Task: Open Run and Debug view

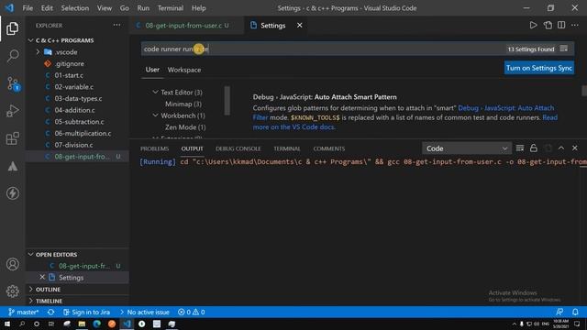Action: coord(12,111)
